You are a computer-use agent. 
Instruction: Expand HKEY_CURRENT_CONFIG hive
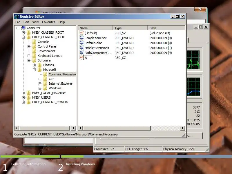(x=23, y=102)
